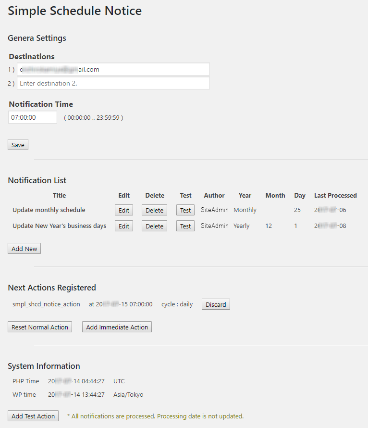Test the 'Update monthly schedule' notification
This screenshot has height=428, width=368.
coord(185,210)
